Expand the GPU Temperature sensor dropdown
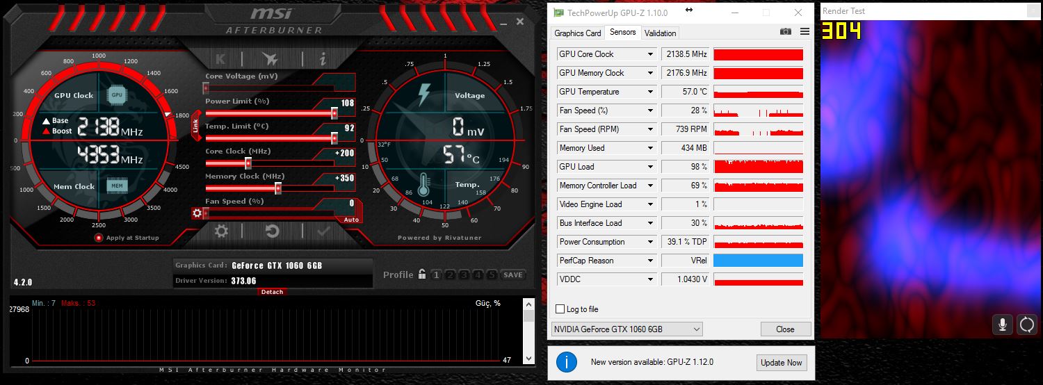 click(x=651, y=92)
